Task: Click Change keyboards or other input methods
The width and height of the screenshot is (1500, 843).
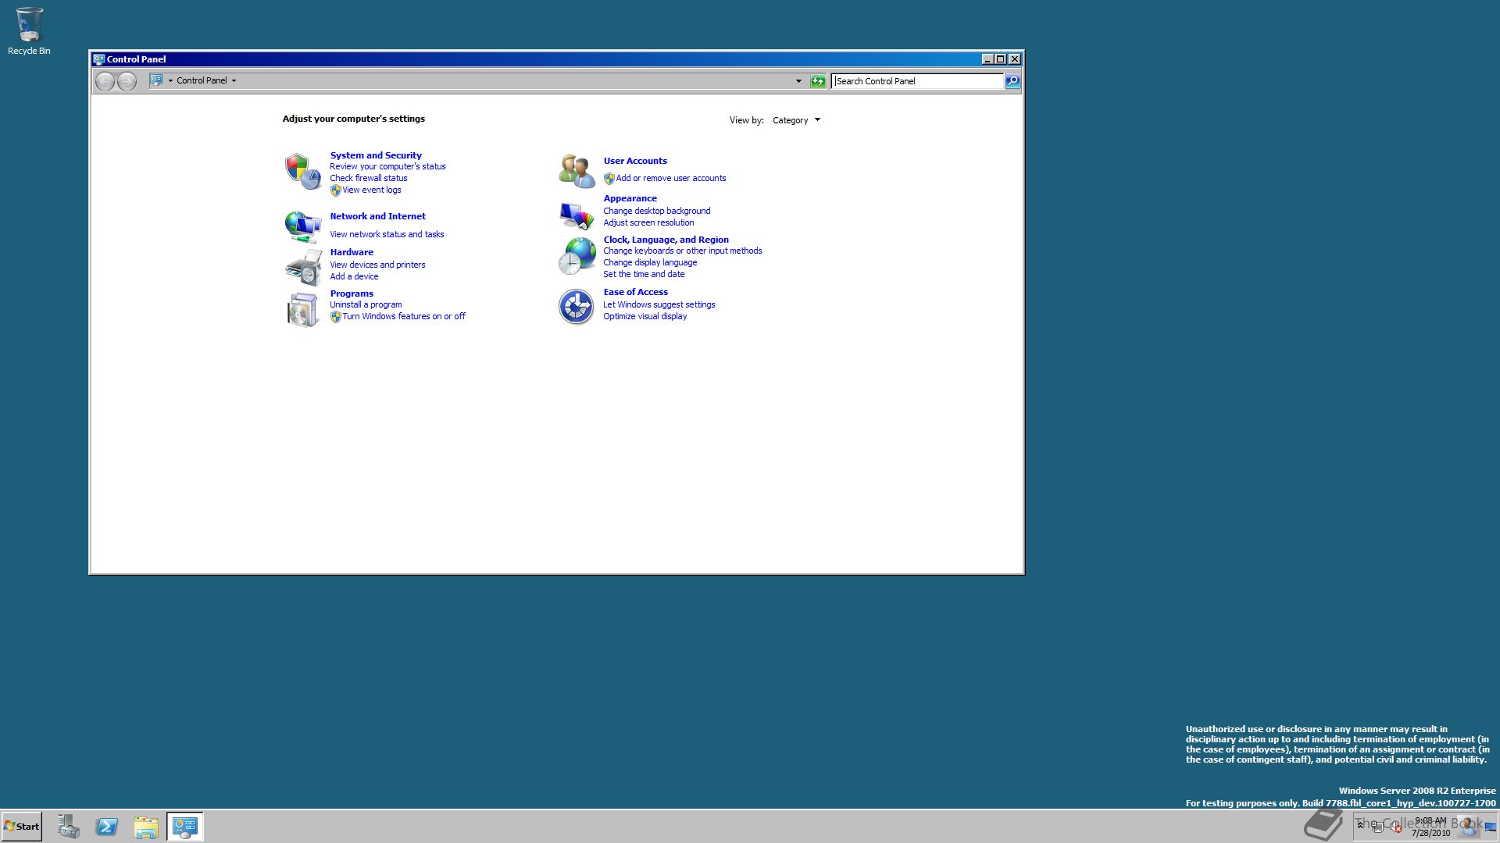Action: click(683, 251)
